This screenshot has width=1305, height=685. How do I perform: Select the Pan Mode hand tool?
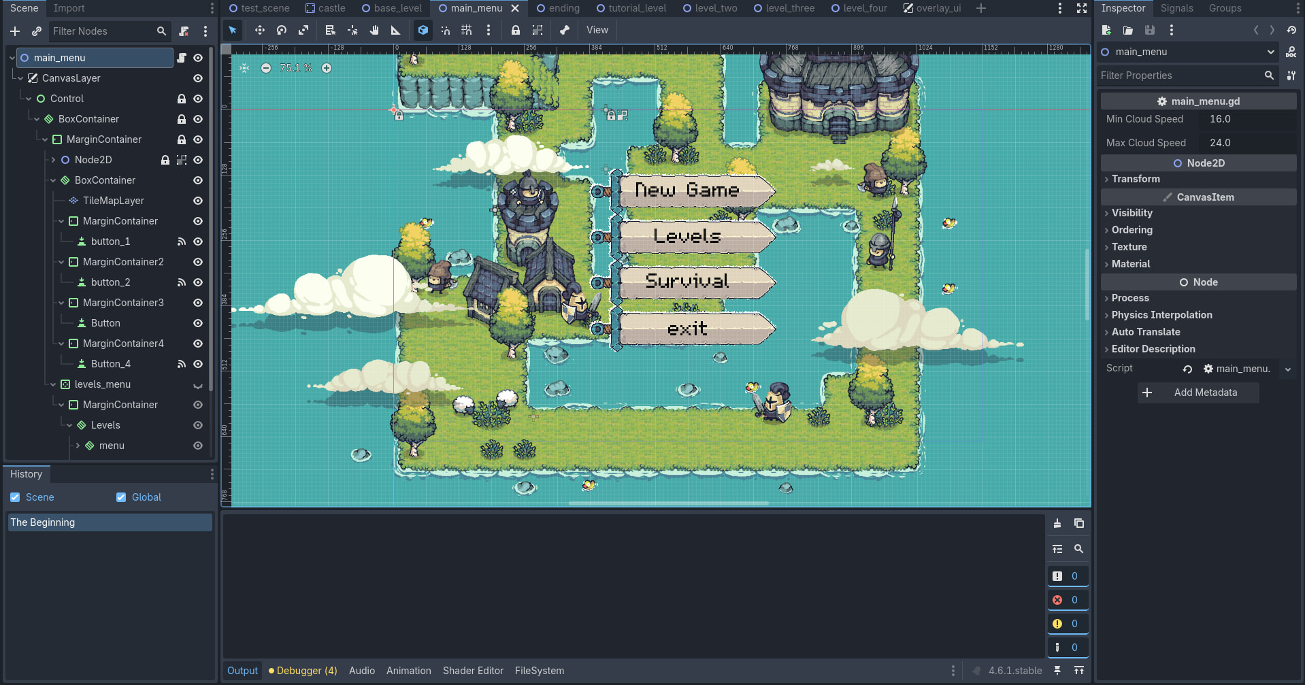coord(374,30)
